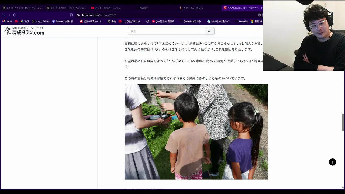
Task: Open the 【VALORANT】初心 bookmark
Action: tap(191, 21)
